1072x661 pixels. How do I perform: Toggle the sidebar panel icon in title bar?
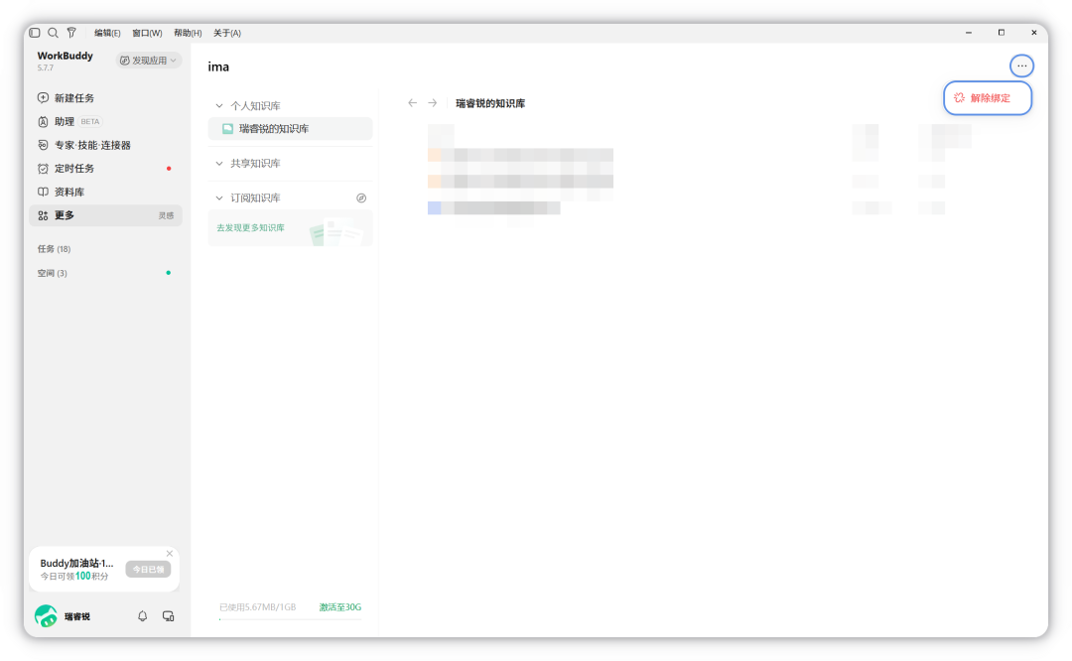[34, 33]
